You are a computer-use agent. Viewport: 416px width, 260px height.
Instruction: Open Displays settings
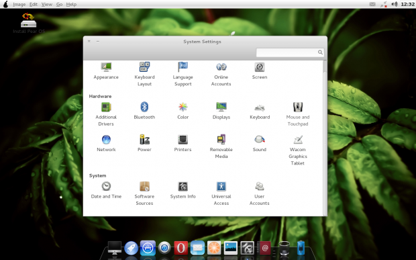221,111
